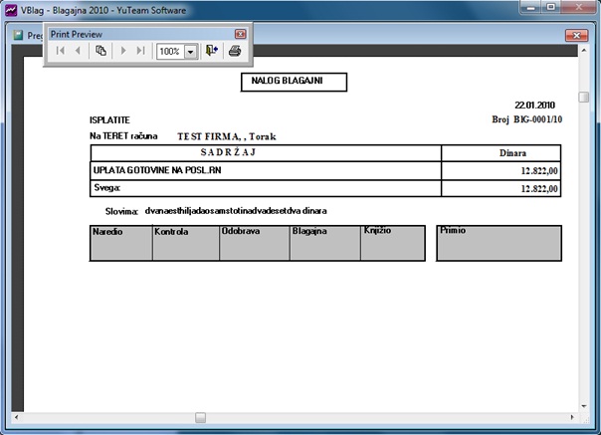Screen dimensions: 601x435
Task: Click the vertical scrollbar thumb
Action: 584,97
